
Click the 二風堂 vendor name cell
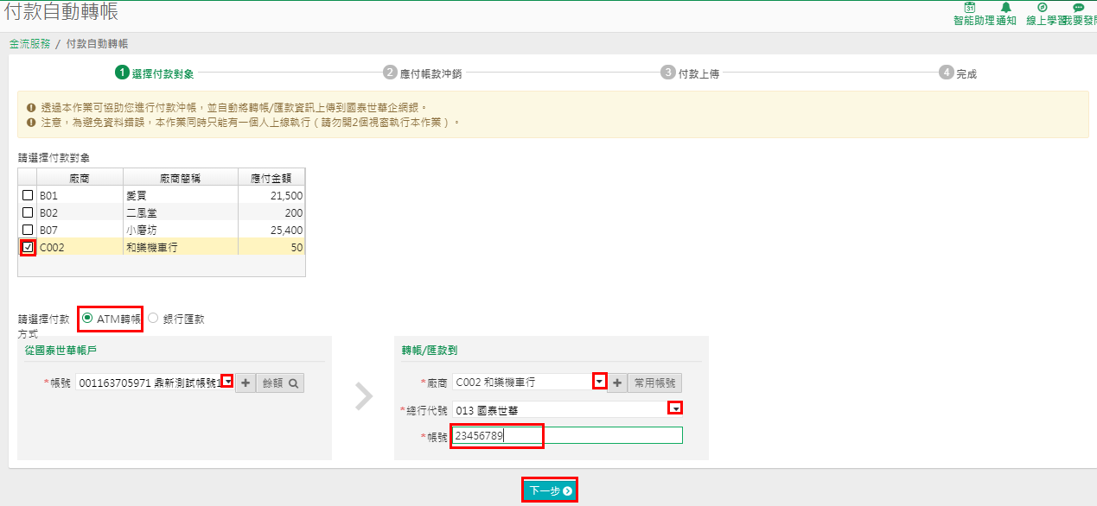click(x=181, y=212)
